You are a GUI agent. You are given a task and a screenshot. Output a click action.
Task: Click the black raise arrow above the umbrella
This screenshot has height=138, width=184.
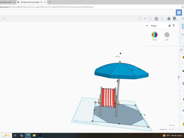pyautogui.click(x=120, y=53)
